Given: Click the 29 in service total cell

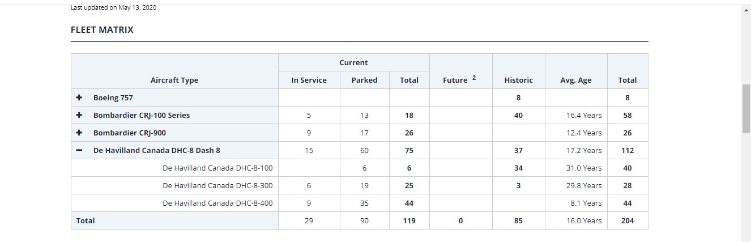Looking at the screenshot, I should tap(309, 220).
